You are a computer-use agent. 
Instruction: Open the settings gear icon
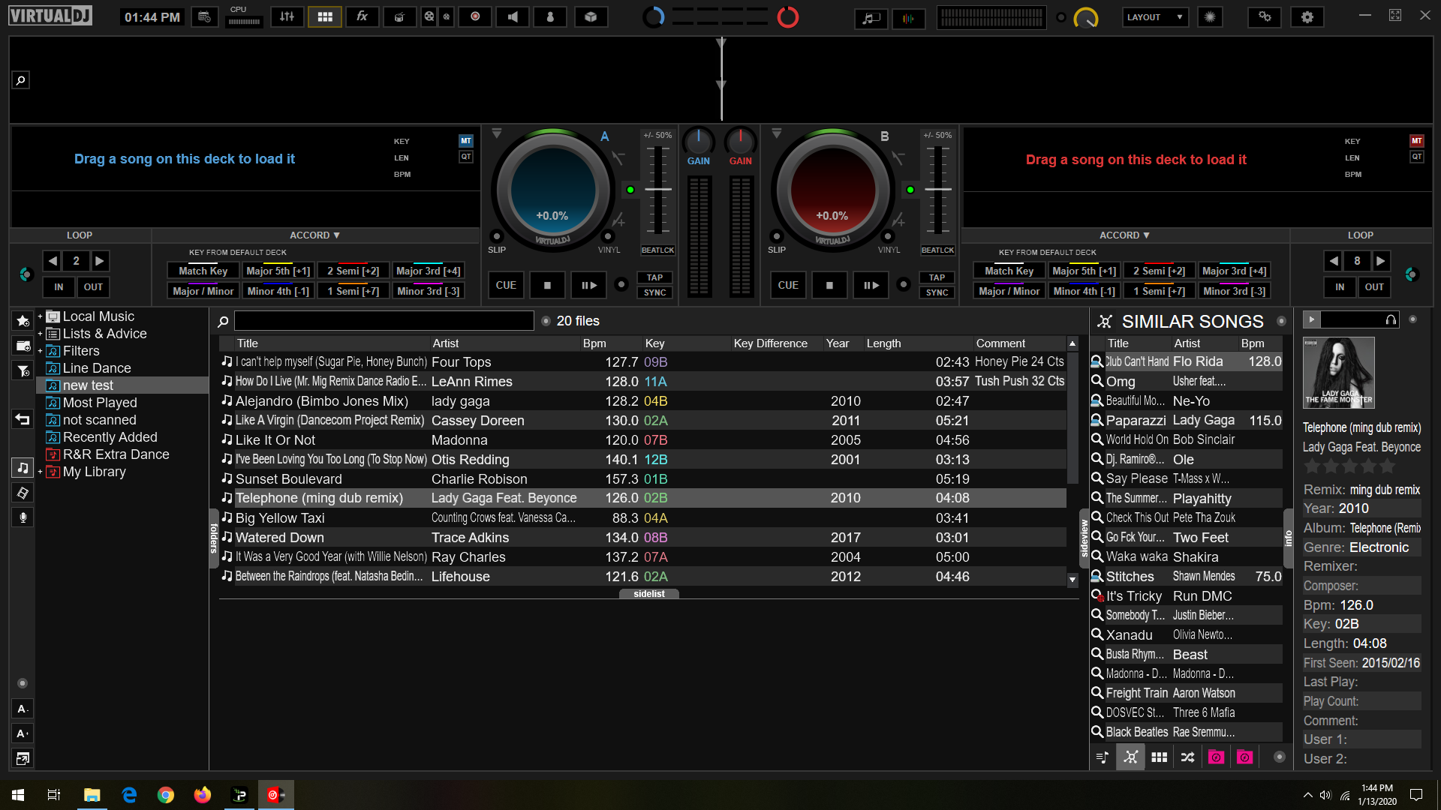pos(1307,16)
